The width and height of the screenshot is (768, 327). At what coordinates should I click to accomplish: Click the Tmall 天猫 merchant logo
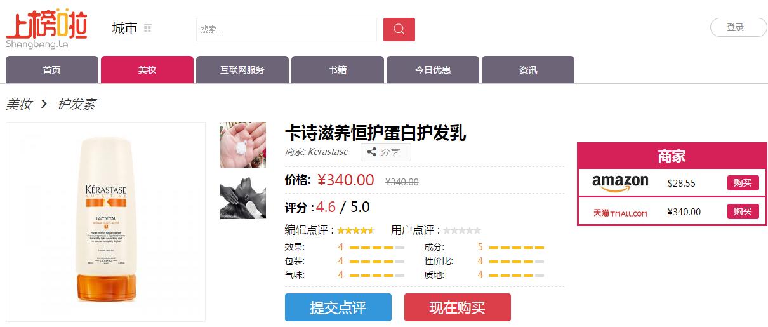coord(620,212)
